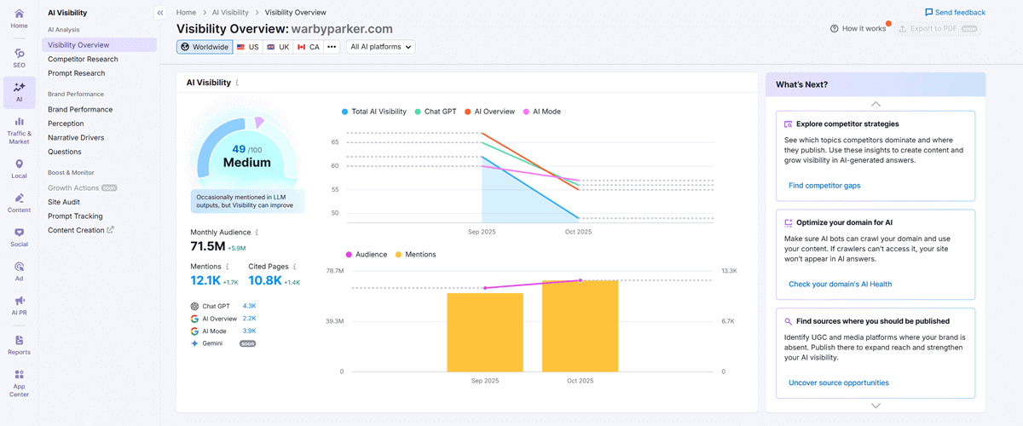Click the Google icon beside AI Mode

(x=195, y=331)
